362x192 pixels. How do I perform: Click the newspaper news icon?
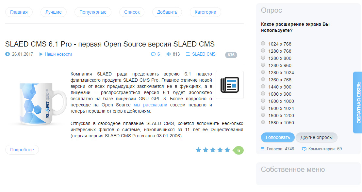pyautogui.click(x=229, y=85)
